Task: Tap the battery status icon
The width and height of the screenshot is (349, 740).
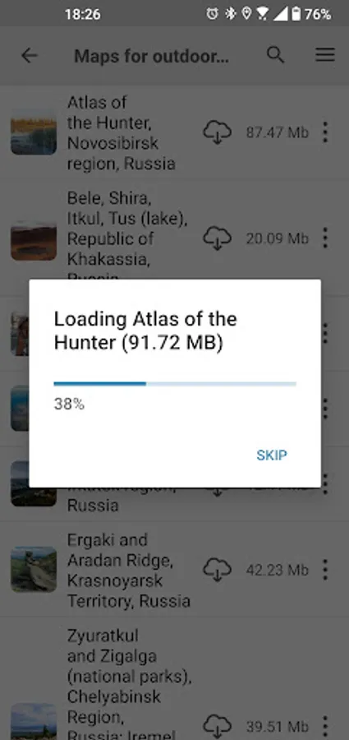Action: (x=296, y=14)
